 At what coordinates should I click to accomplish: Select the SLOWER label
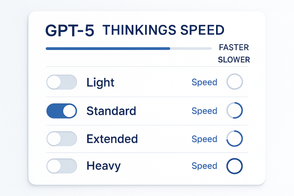[234, 60]
